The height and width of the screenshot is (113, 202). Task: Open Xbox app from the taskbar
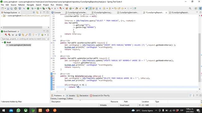pyautogui.click(x=26, y=110)
